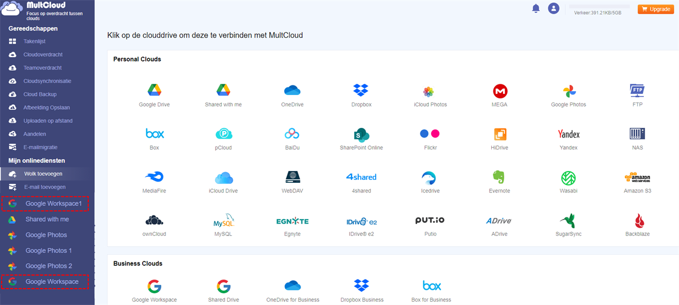Viewport: 679px width, 305px height.
Task: Connect the Flickr service
Action: point(430,134)
